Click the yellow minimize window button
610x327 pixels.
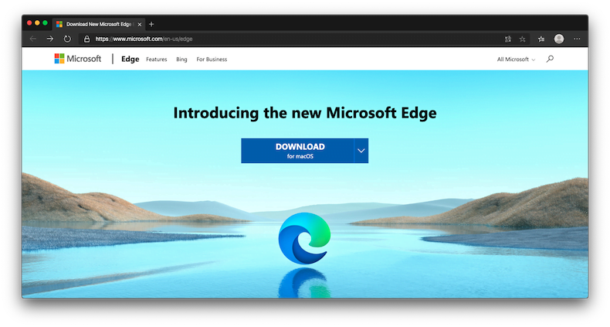pyautogui.click(x=37, y=23)
